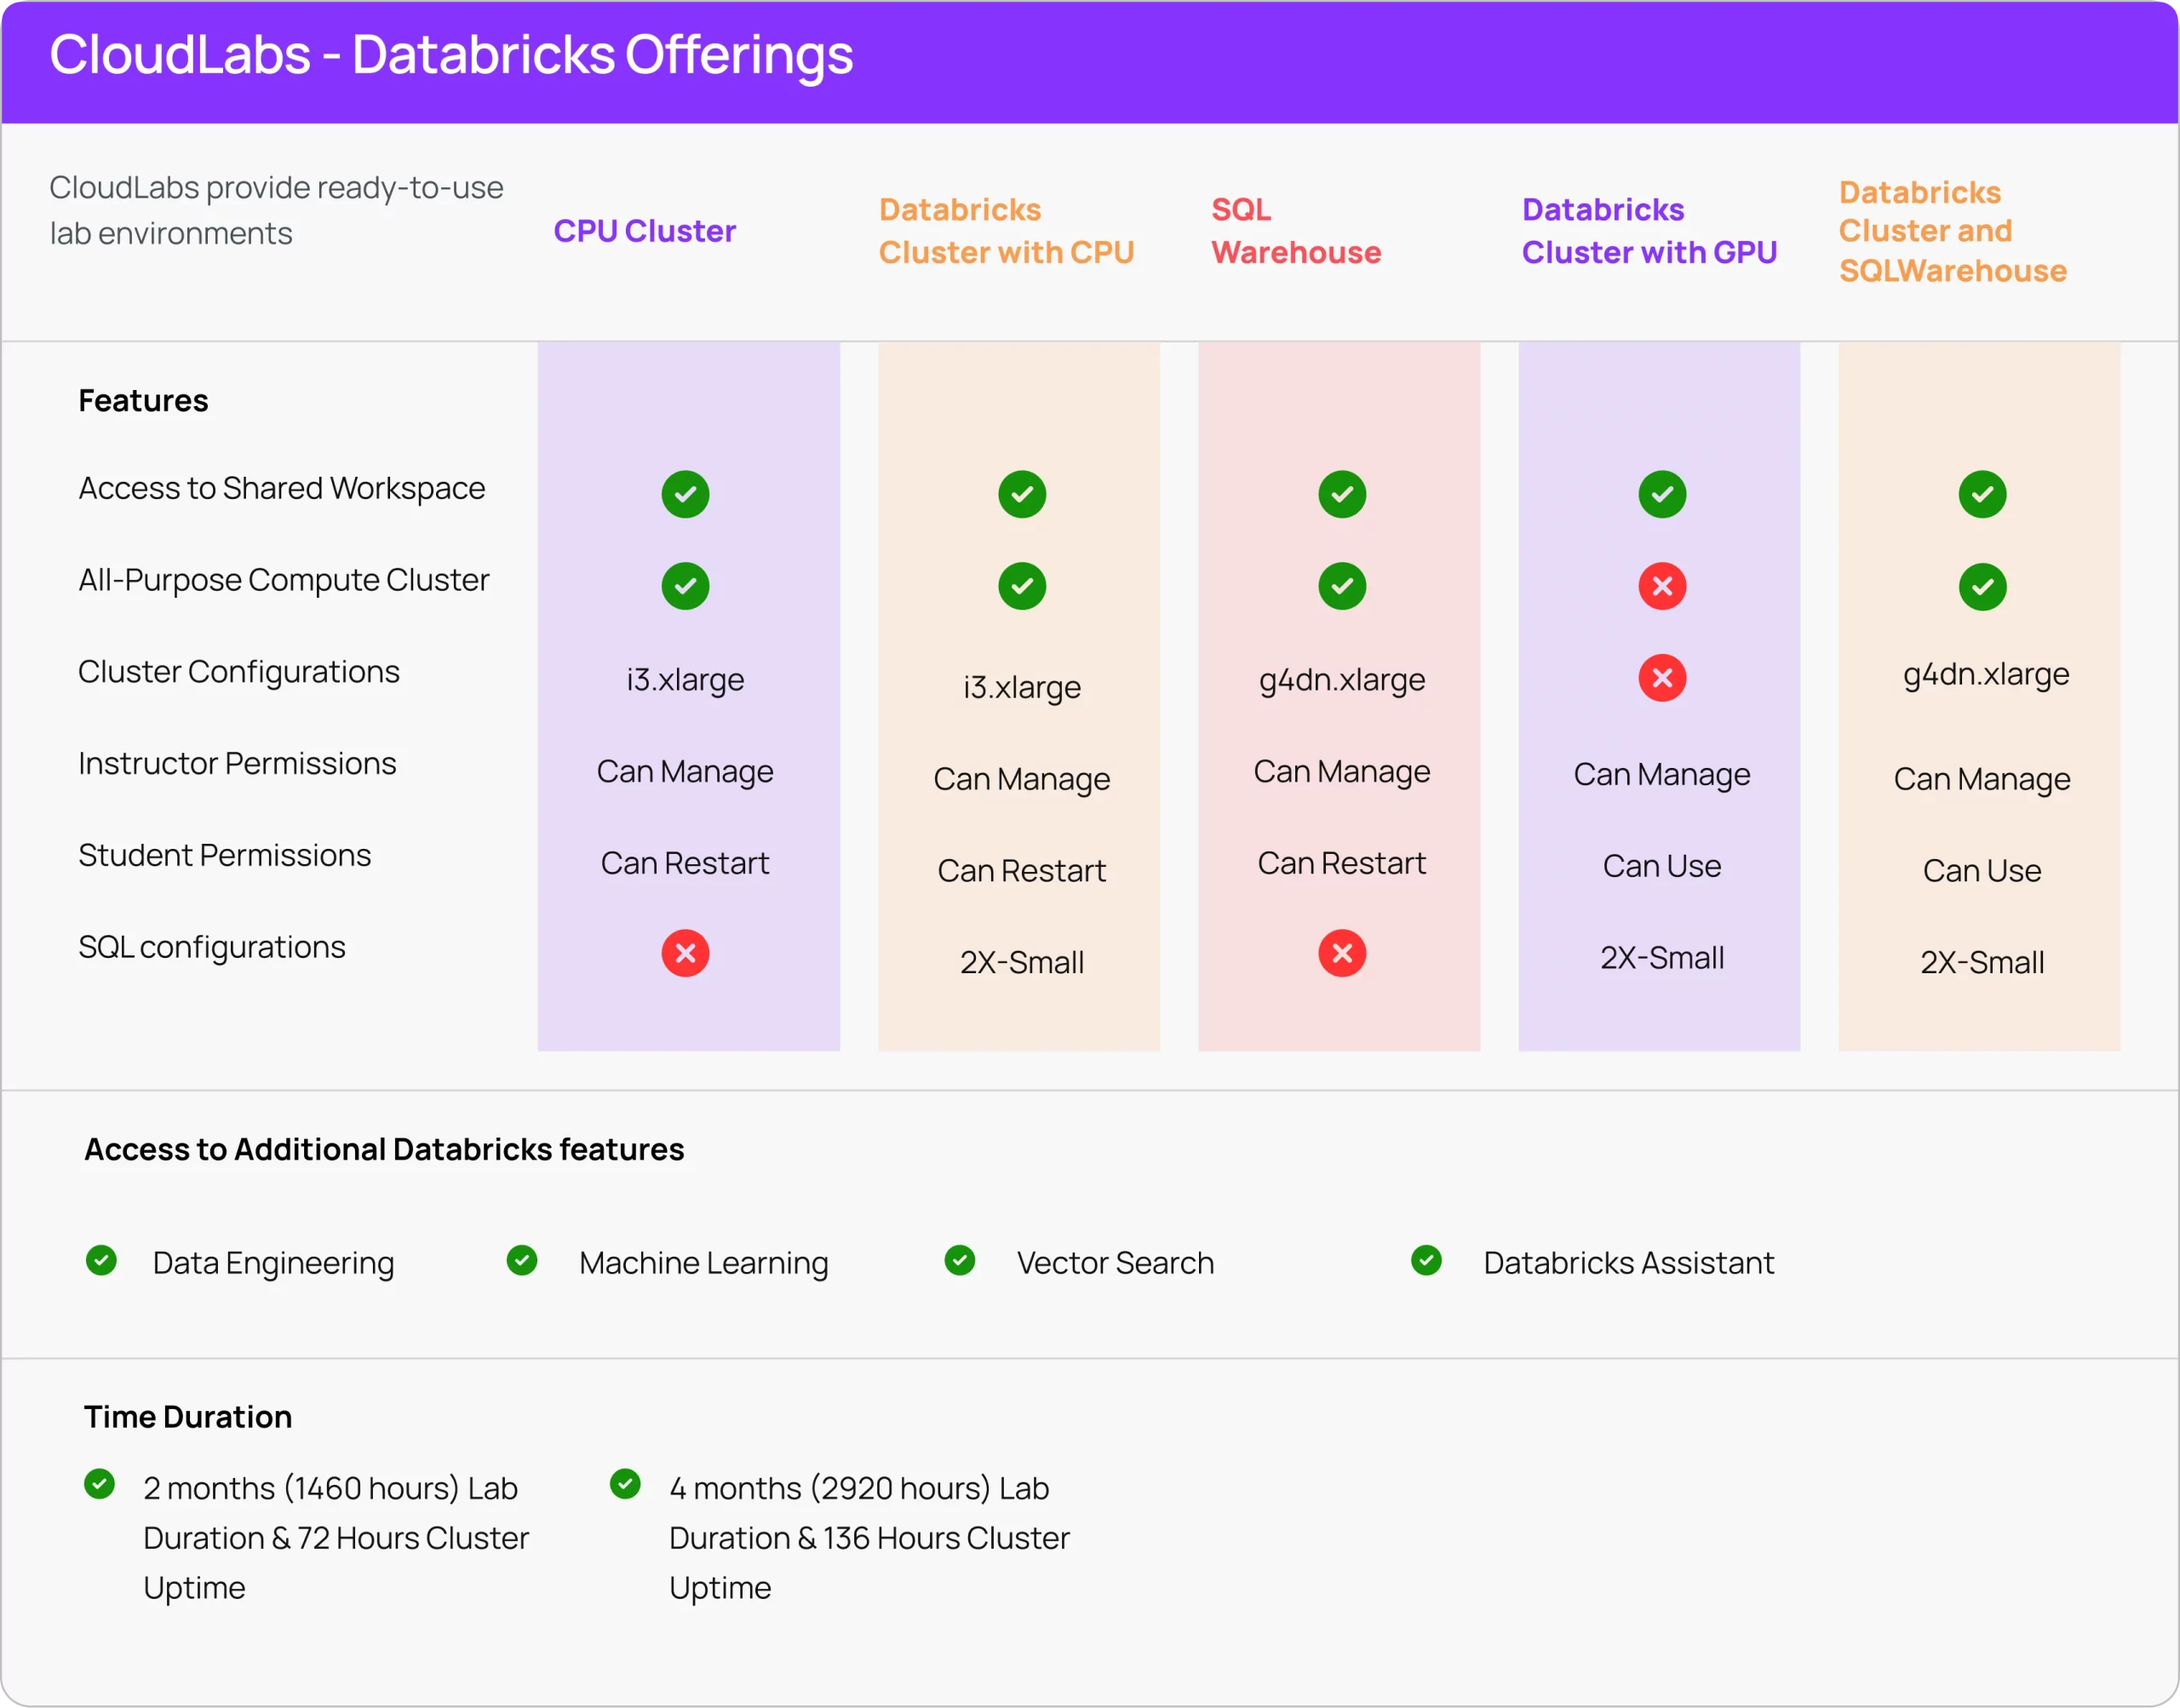2180x1708 pixels.
Task: Click Databricks Cluster with GPU heading
Action: (1648, 231)
